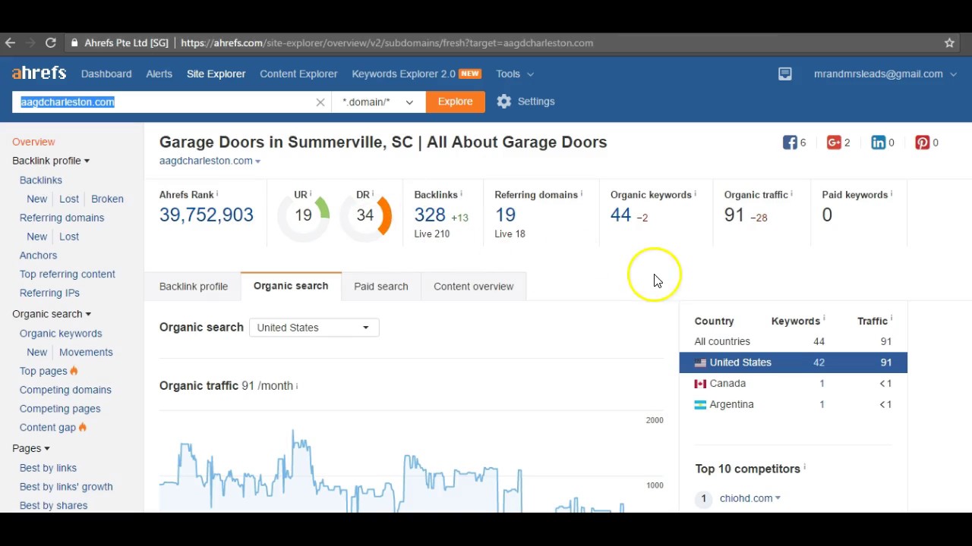This screenshot has height=546, width=972.
Task: Click the Google Plus share icon
Action: pyautogui.click(x=834, y=143)
